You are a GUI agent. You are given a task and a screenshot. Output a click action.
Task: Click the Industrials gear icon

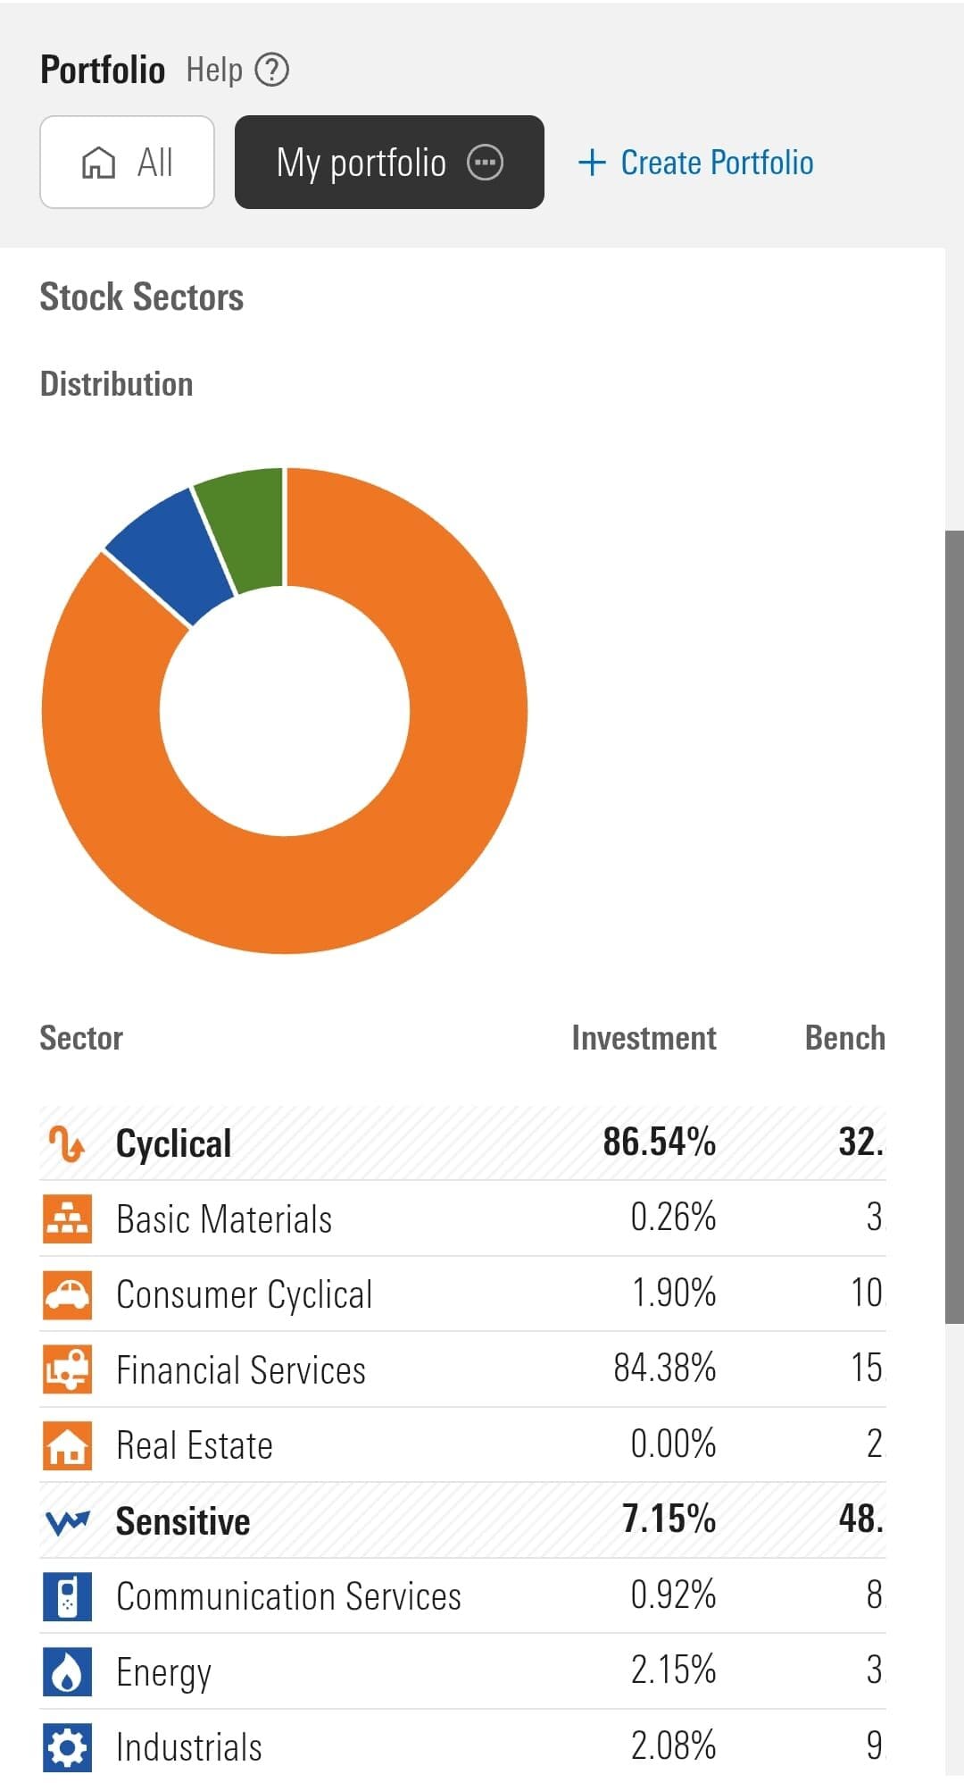coord(69,1746)
